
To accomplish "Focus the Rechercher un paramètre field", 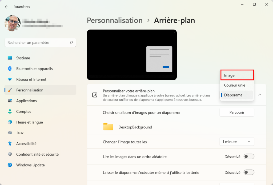I will (x=41, y=42).
